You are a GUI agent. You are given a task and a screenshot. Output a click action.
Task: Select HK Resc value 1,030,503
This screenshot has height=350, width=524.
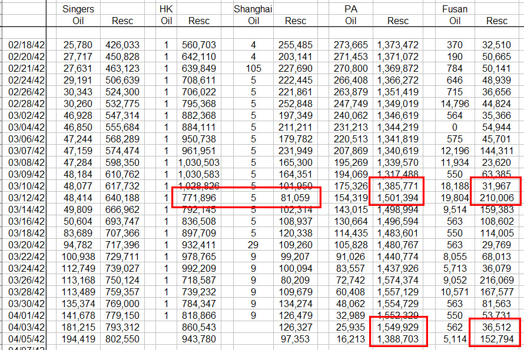click(x=199, y=162)
